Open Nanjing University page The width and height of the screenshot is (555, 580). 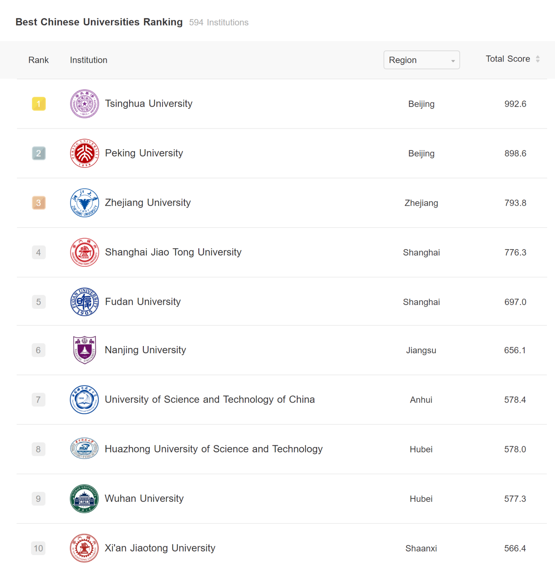point(145,350)
